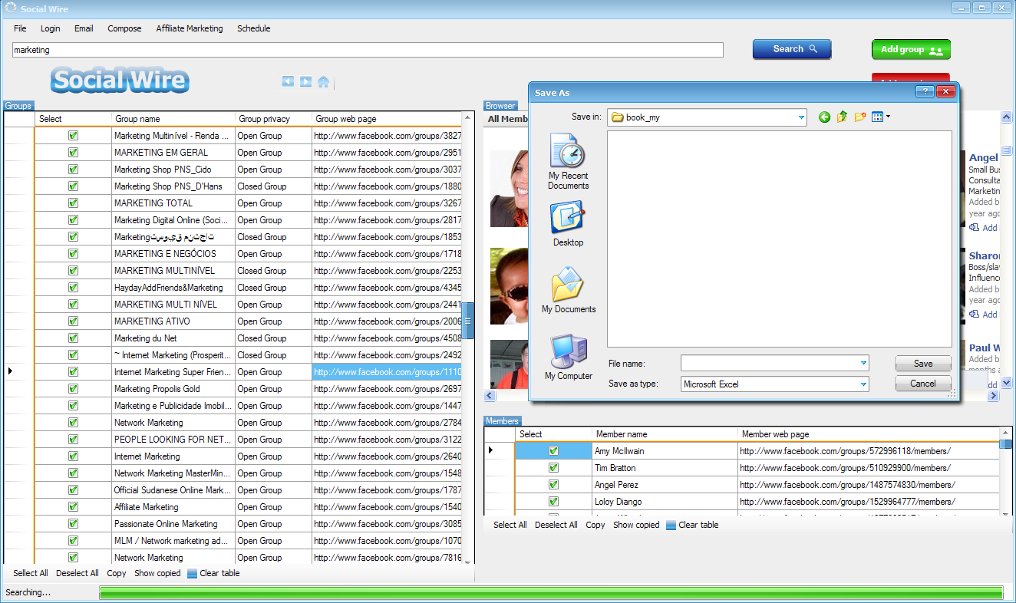The width and height of the screenshot is (1016, 603).
Task: Click the browser forward arrow icon
Action: pyautogui.click(x=305, y=81)
